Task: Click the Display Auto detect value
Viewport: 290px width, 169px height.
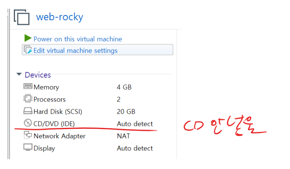Action: [x=135, y=148]
